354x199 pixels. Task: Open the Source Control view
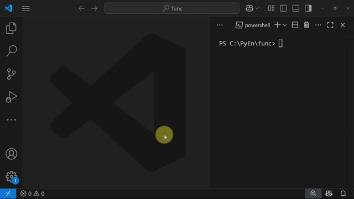11,74
